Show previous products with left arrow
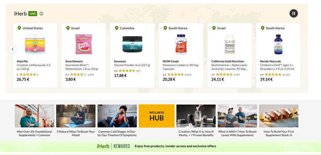 click(12, 49)
